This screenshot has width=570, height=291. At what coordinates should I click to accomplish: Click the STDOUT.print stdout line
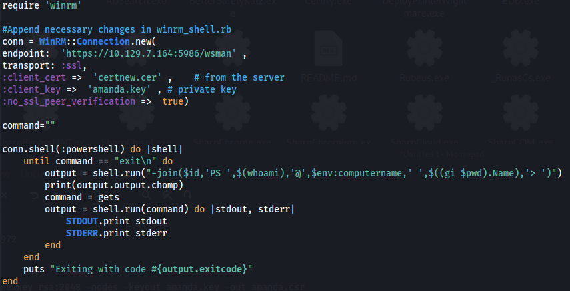pos(116,221)
